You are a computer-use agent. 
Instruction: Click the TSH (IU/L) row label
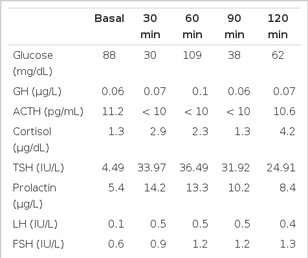(38, 167)
